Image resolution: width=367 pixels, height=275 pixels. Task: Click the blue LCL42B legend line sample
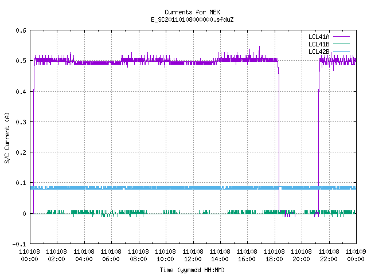pos(341,51)
